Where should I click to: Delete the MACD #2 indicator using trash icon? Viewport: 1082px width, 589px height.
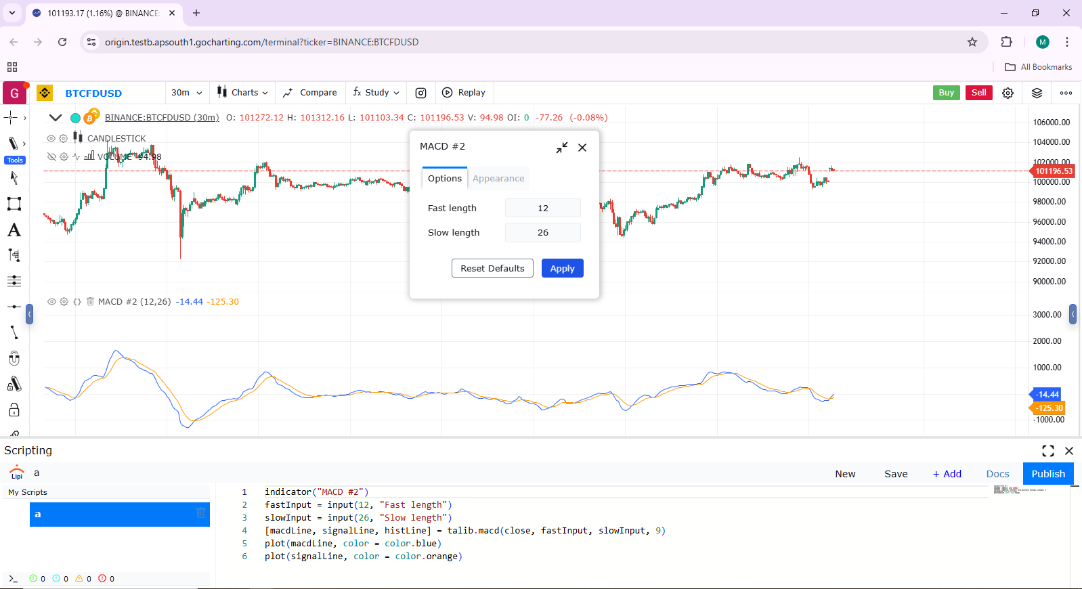pos(90,302)
